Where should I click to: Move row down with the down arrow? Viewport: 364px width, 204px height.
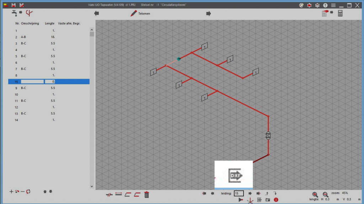(x=50, y=192)
